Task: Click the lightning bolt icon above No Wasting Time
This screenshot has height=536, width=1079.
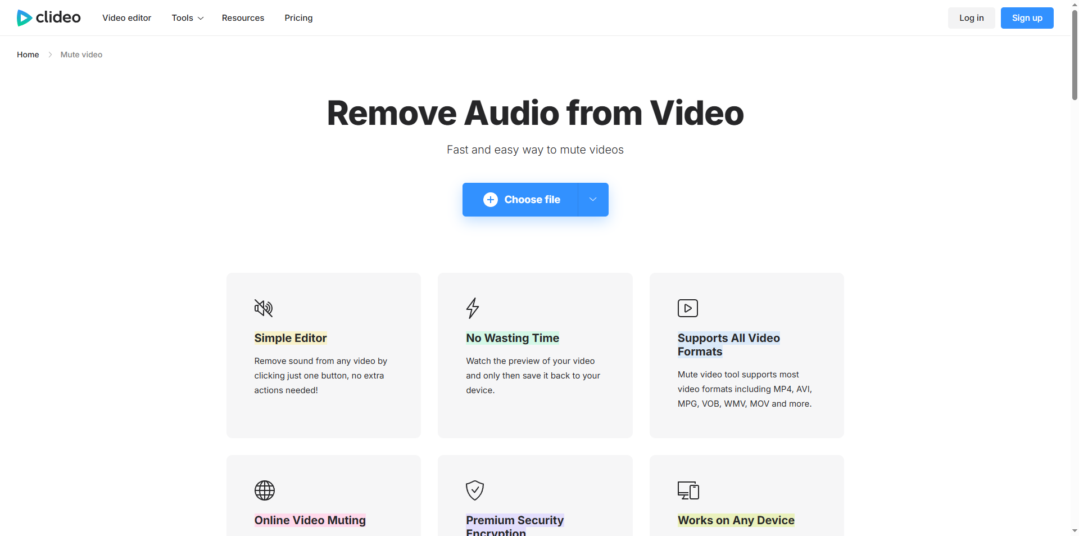Action: [473, 308]
